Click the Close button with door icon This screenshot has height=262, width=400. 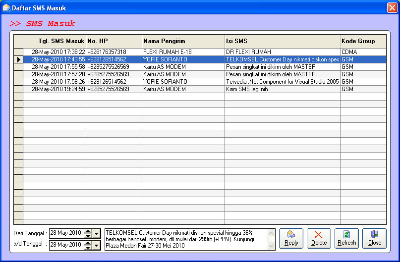click(374, 238)
